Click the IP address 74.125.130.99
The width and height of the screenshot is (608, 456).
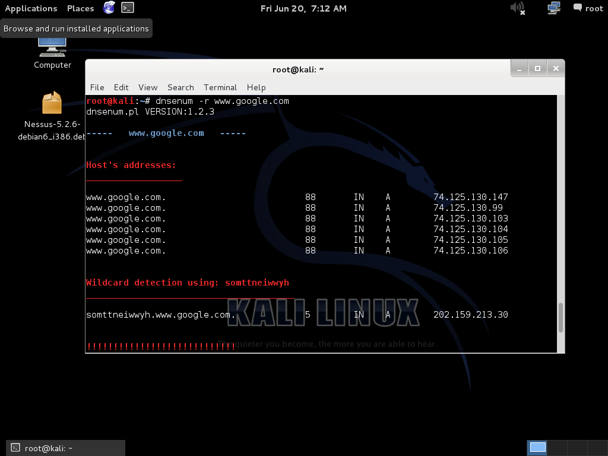tap(468, 208)
